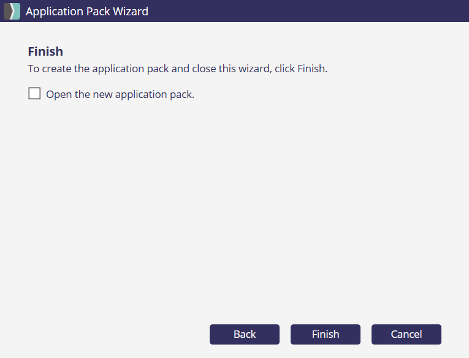Click the Finish button beside Cancel
Image resolution: width=469 pixels, height=358 pixels.
tap(325, 334)
